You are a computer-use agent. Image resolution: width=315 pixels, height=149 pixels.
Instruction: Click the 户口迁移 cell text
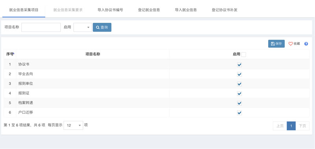click(26, 113)
